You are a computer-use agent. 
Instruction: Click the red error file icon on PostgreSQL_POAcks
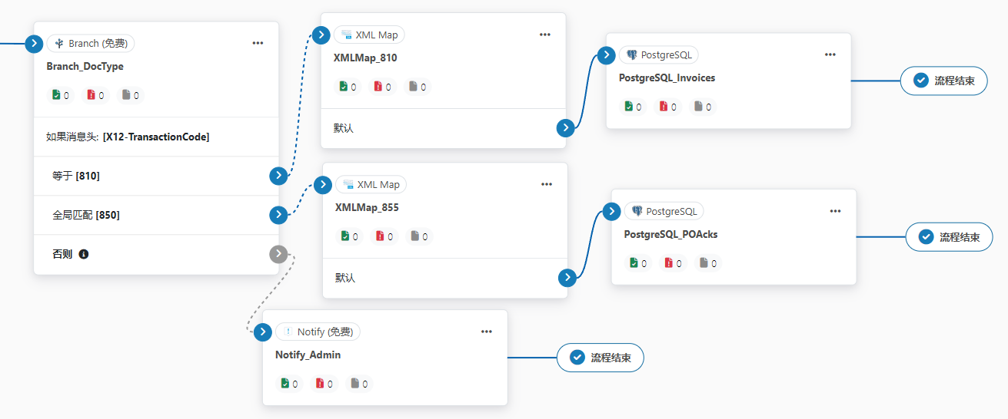tap(669, 263)
